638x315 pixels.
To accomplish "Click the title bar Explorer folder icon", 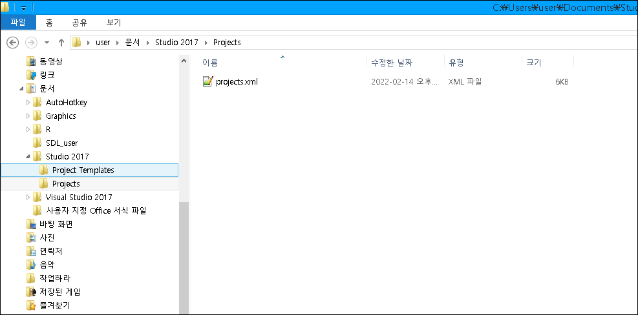I will point(5,7).
